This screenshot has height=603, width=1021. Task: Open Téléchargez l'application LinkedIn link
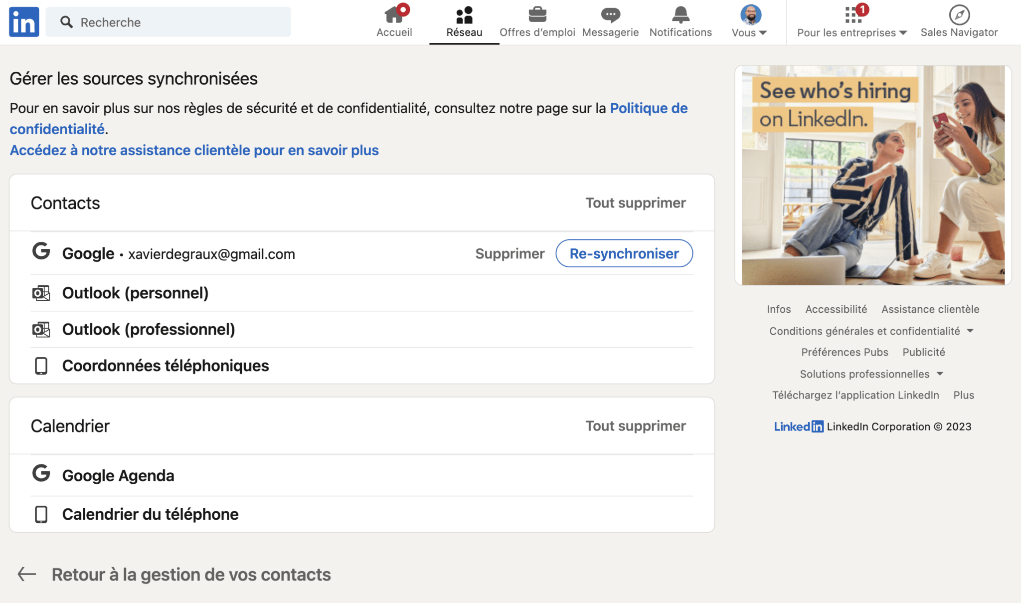click(855, 395)
